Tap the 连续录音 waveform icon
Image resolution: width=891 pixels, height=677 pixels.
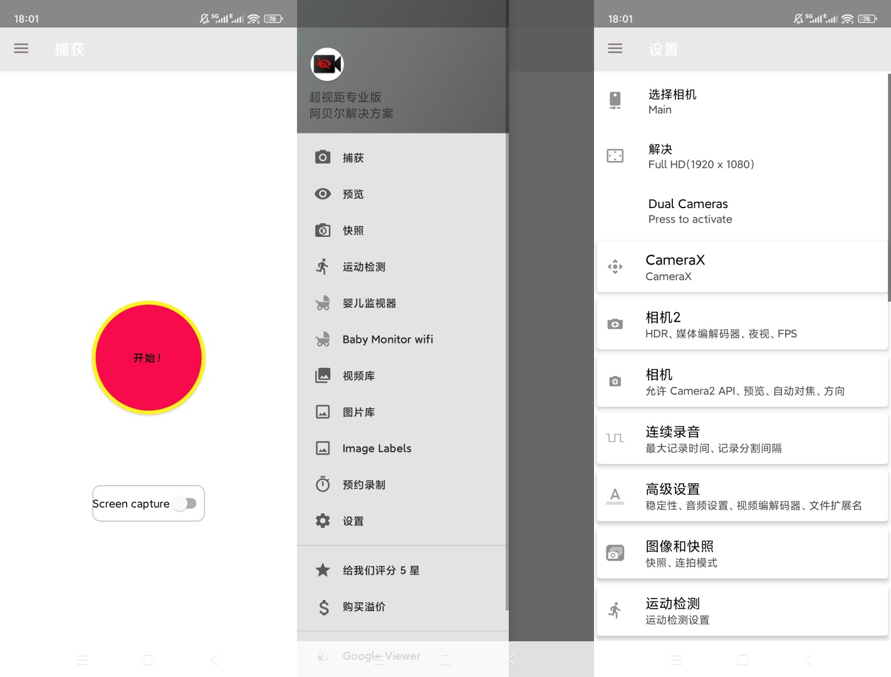(x=615, y=438)
